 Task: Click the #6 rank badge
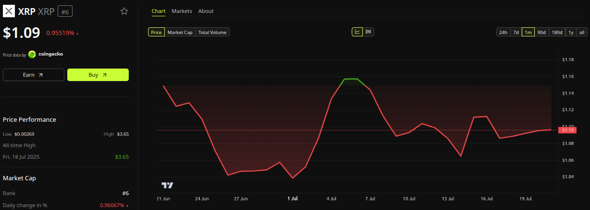[66, 11]
